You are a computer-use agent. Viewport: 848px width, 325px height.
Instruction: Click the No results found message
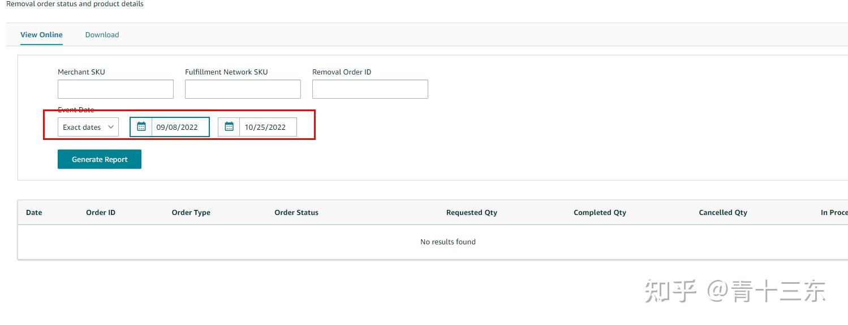tap(448, 242)
